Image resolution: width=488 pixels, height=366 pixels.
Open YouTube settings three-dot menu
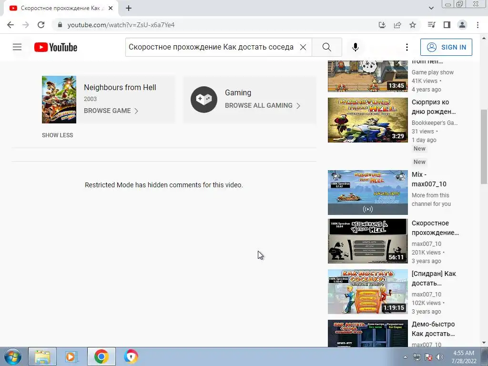click(x=407, y=47)
